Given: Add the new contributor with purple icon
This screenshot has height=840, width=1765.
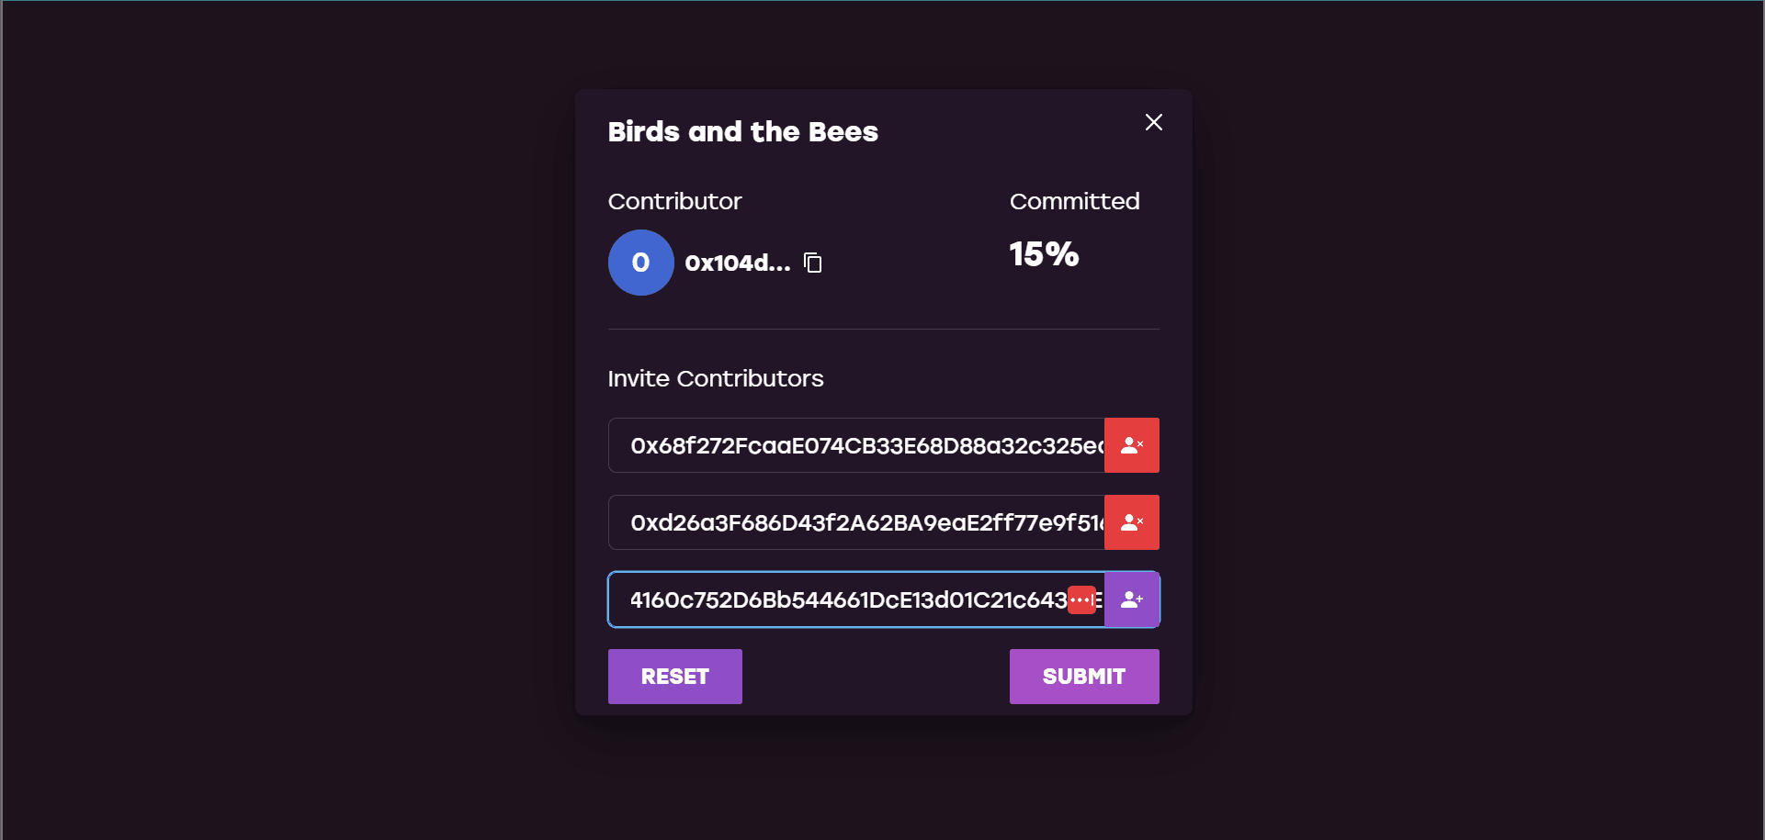Looking at the screenshot, I should click(1132, 599).
